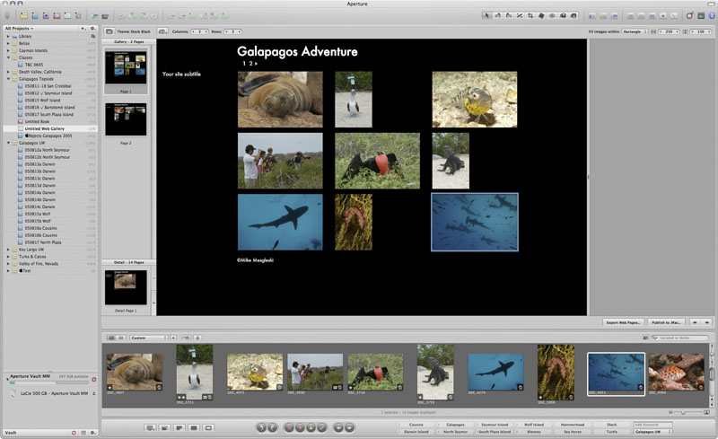
Task: Open the All Projects menu
Action: click(20, 29)
